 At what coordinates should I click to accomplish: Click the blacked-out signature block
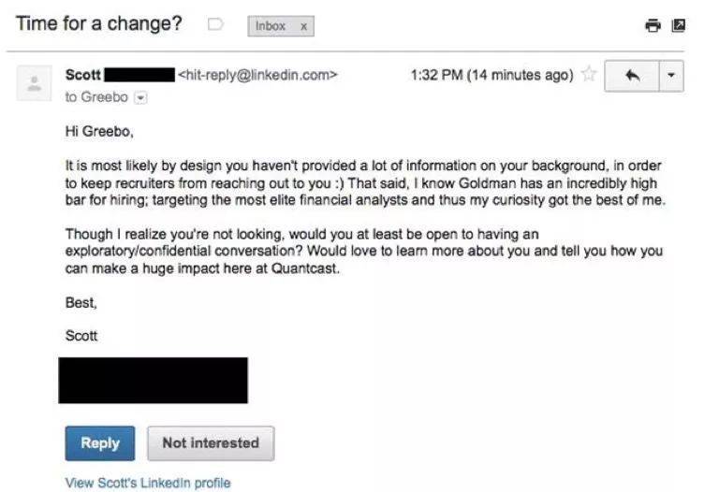[x=153, y=381]
